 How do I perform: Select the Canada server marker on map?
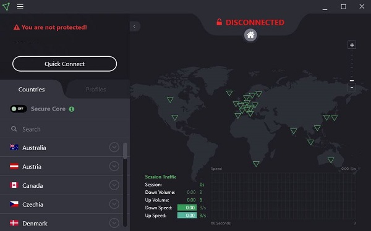(x=170, y=99)
